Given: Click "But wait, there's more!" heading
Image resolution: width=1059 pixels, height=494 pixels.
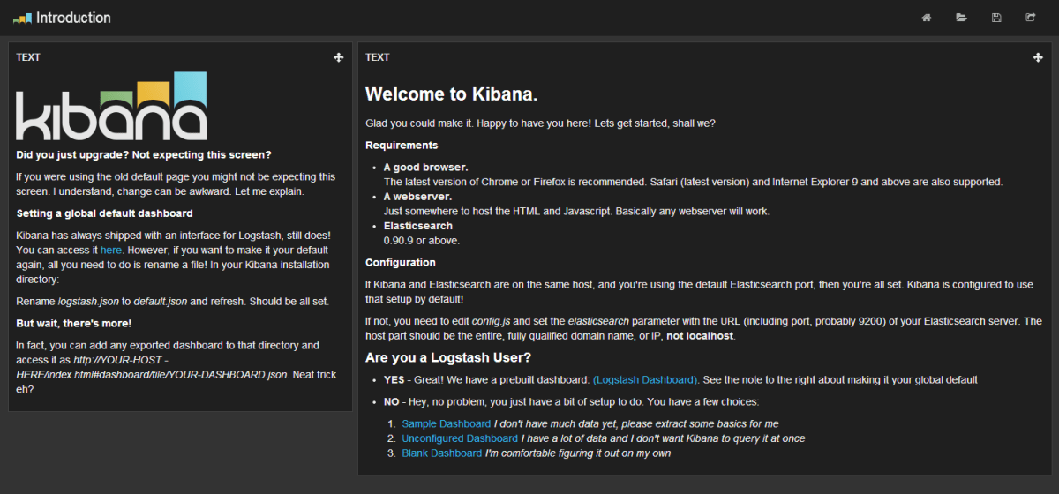Looking at the screenshot, I should pos(74,323).
